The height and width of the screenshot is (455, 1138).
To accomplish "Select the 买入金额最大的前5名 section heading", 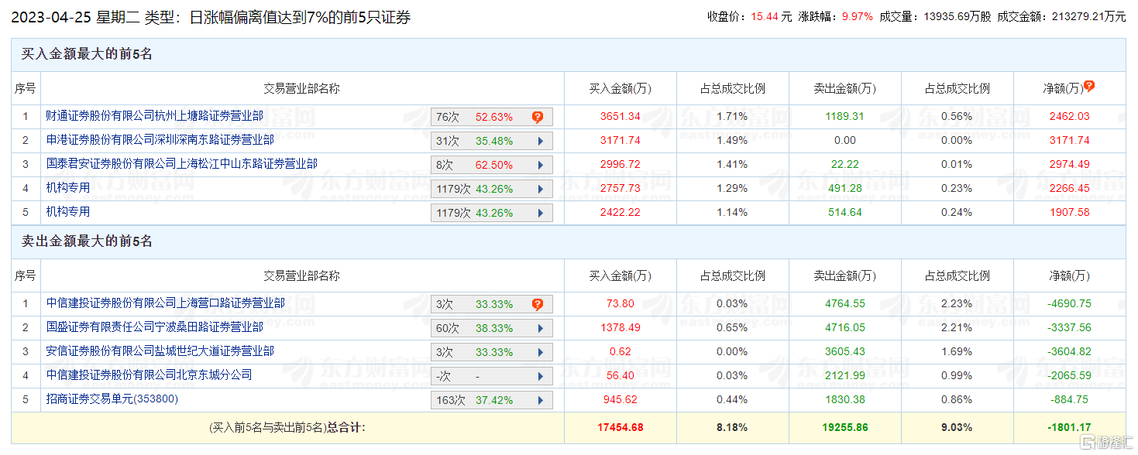I will [87, 54].
